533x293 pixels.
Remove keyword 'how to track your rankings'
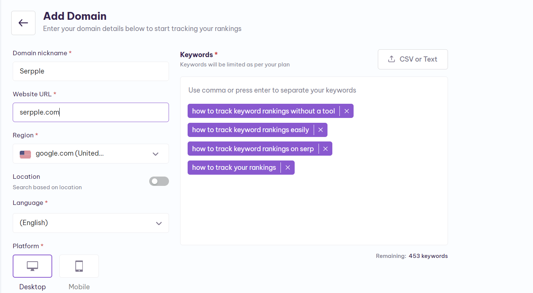click(288, 168)
